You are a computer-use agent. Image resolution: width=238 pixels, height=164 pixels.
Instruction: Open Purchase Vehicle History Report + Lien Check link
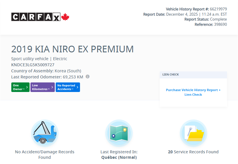click(193, 92)
